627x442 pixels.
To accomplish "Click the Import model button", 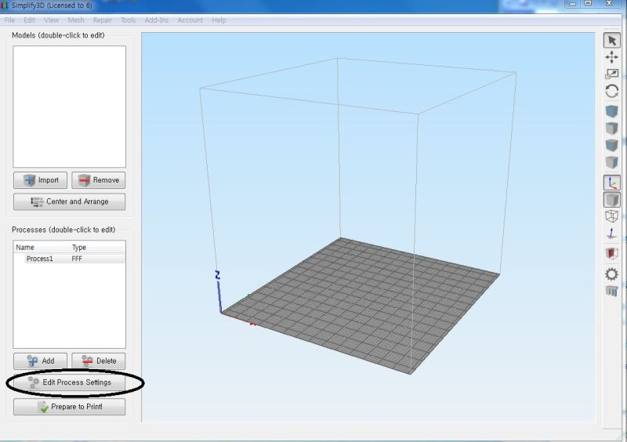I will pyautogui.click(x=41, y=180).
